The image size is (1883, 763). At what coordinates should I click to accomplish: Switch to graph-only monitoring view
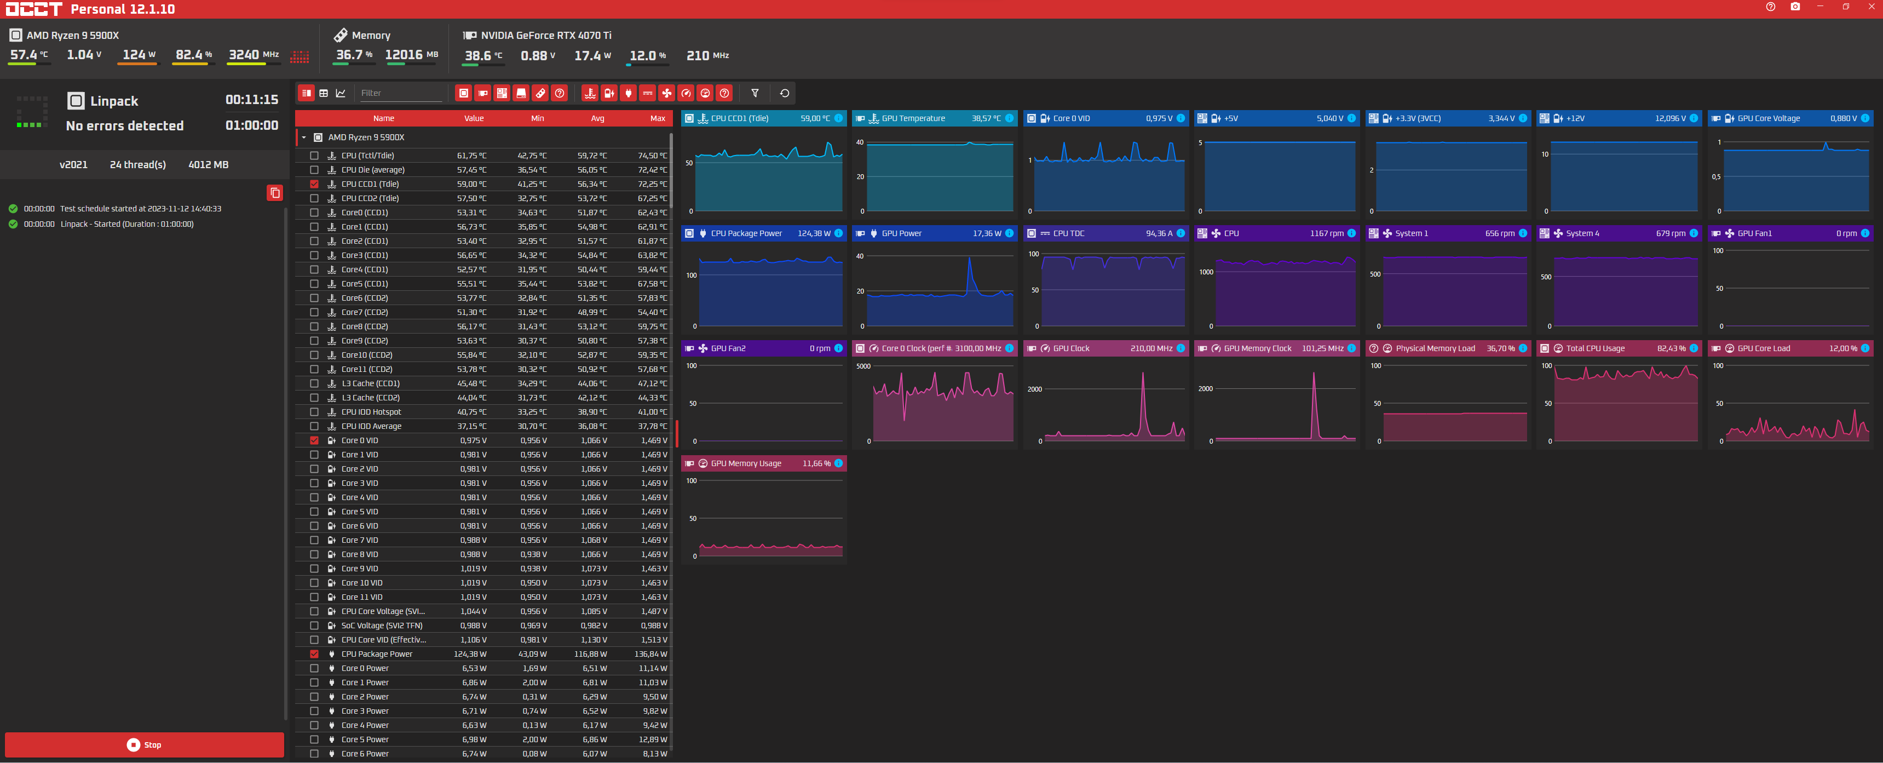[341, 93]
